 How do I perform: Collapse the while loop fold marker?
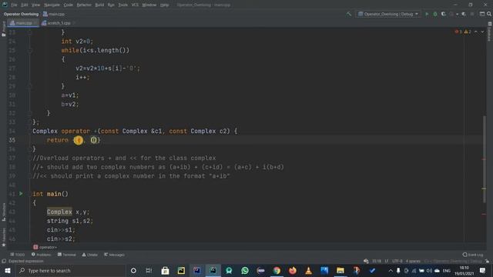(x=30, y=50)
